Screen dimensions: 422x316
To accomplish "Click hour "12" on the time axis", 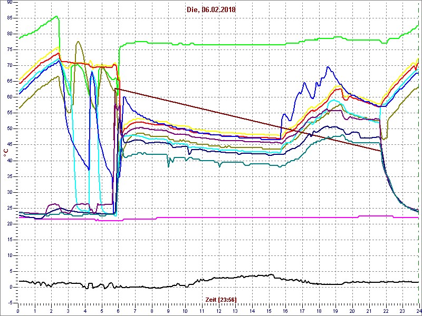I will click(218, 310).
